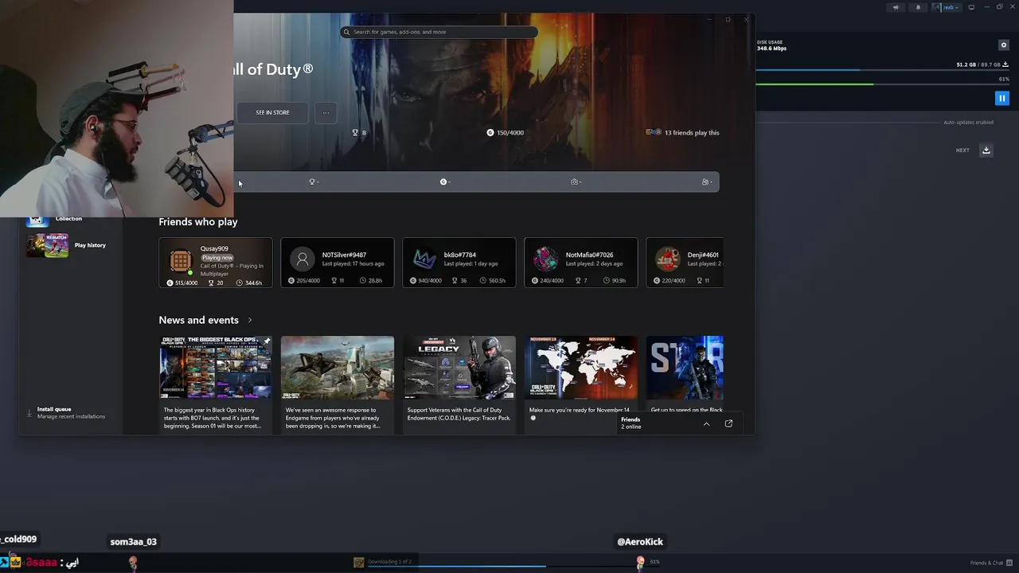Open the captures camera tab dropdown
The width and height of the screenshot is (1019, 573).
576,182
